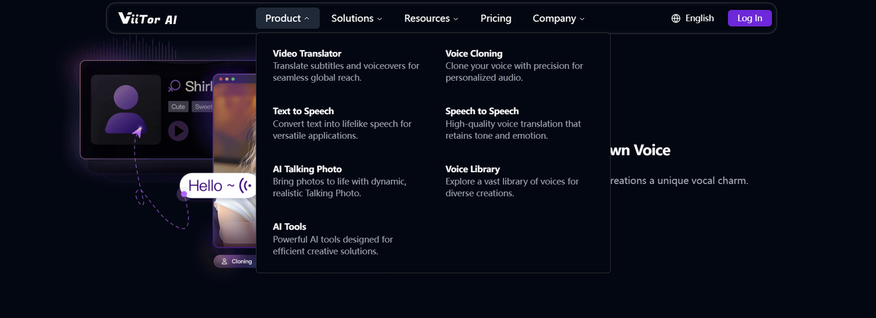
Task: Open the Company dropdown menu
Action: (x=558, y=18)
